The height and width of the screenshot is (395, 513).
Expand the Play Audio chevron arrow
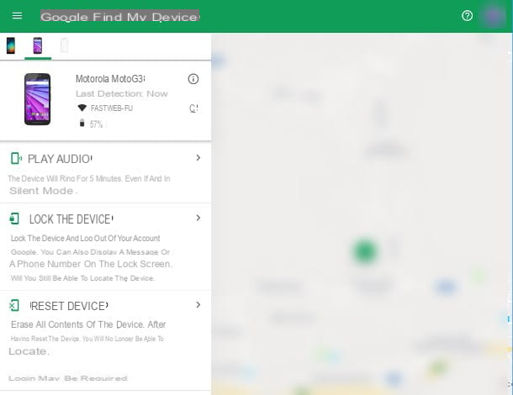(198, 158)
